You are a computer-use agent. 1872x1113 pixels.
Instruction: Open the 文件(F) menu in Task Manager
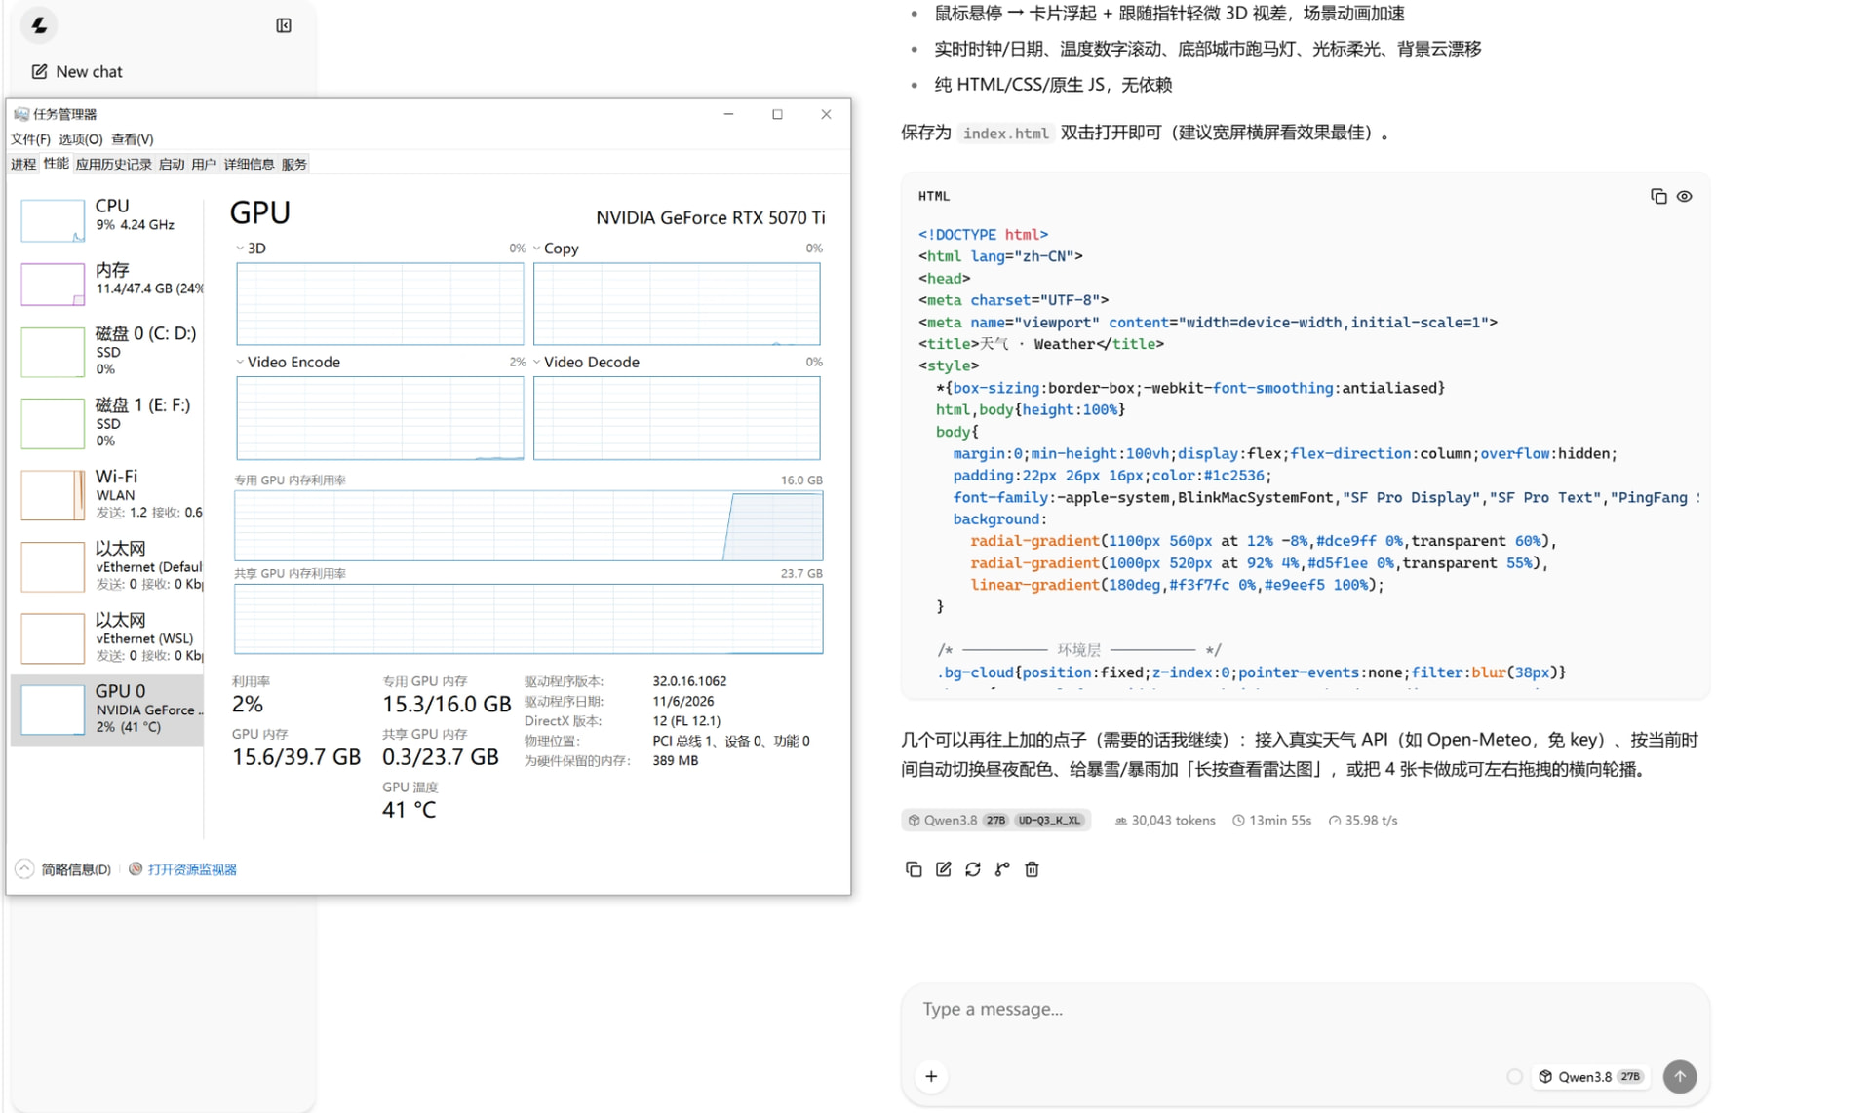pyautogui.click(x=30, y=139)
